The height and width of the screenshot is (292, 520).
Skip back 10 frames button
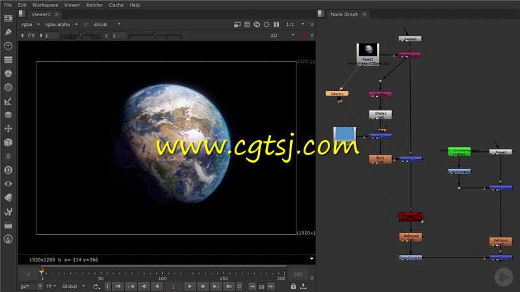click(252, 286)
